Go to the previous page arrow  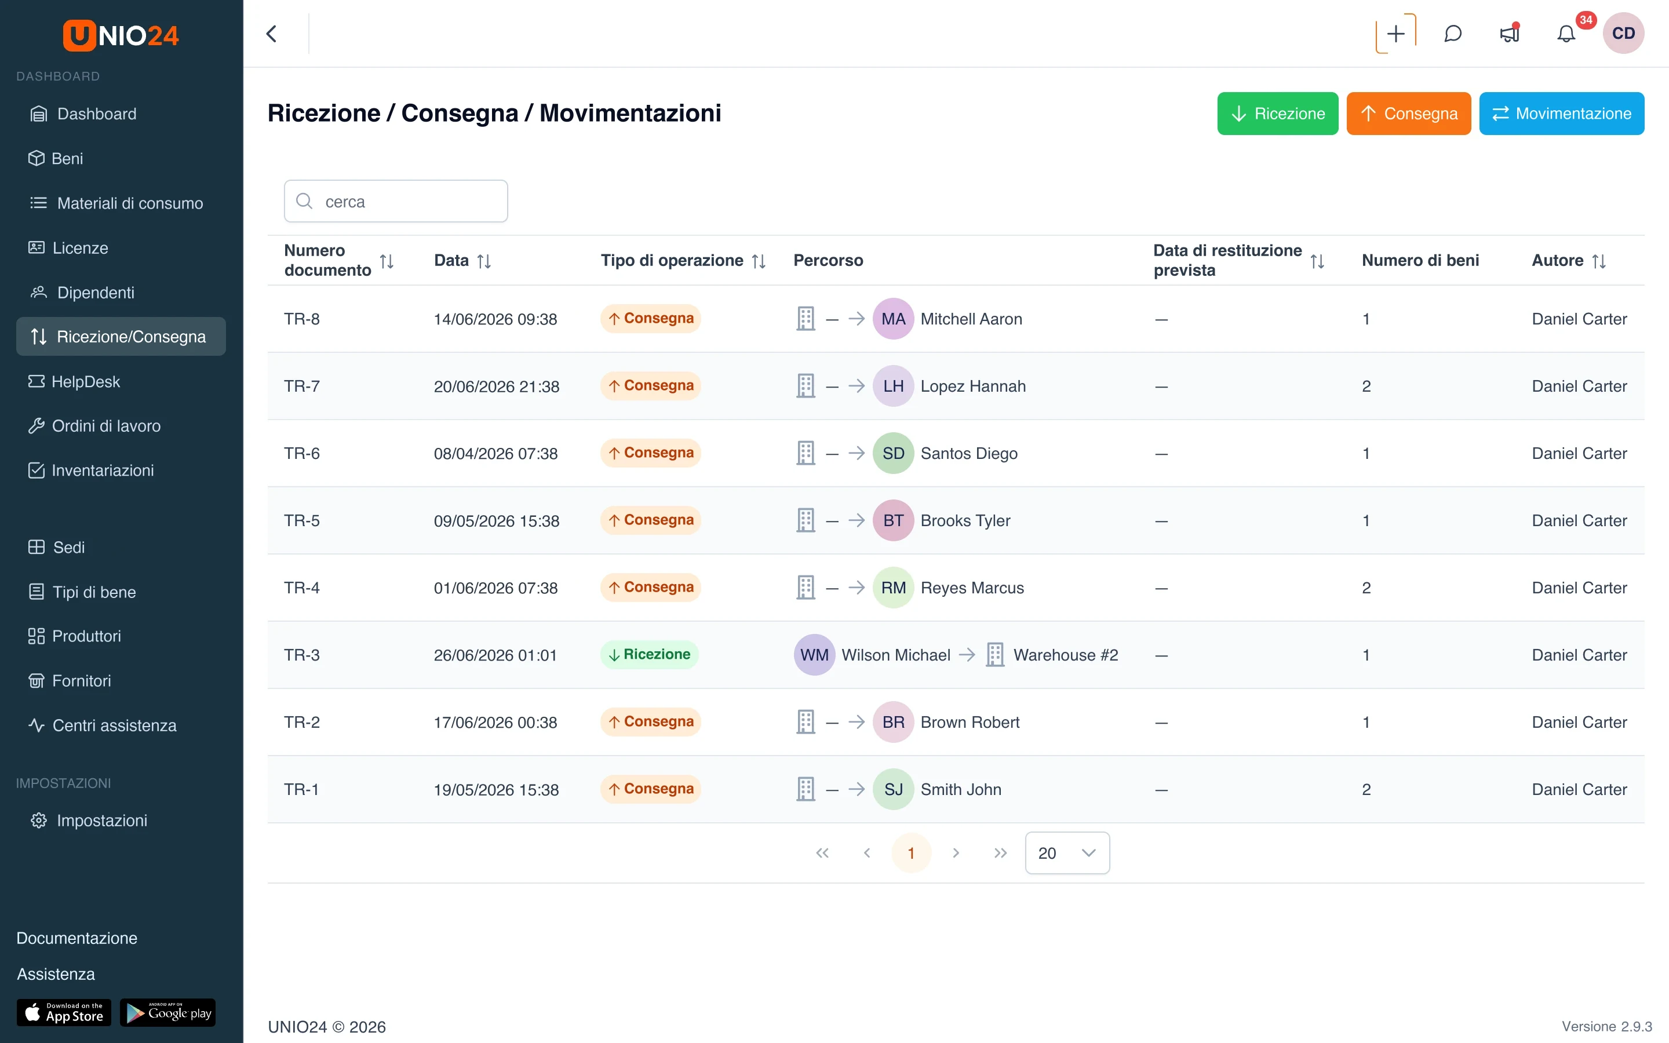867,854
